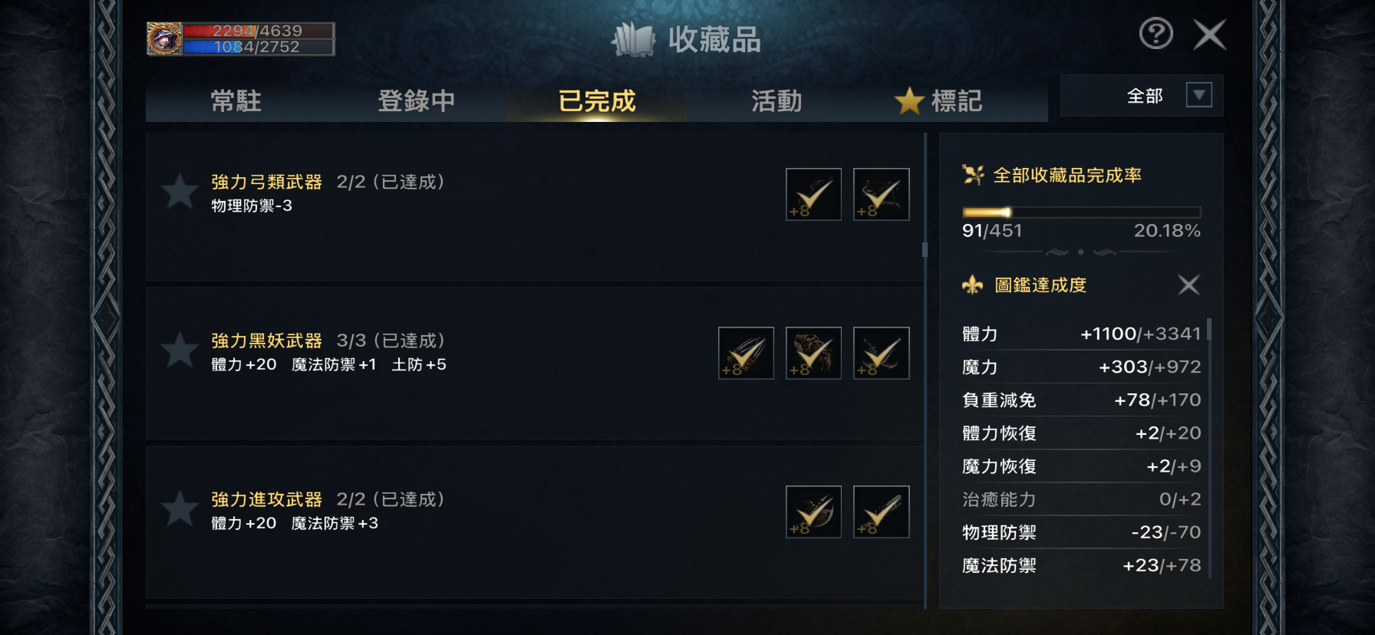Toggle star mark for 強力弓類武器
This screenshot has height=635, width=1375.
click(180, 192)
